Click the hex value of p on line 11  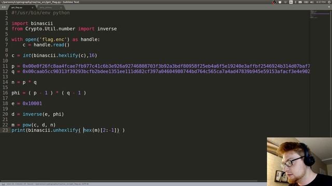[x=166, y=66]
